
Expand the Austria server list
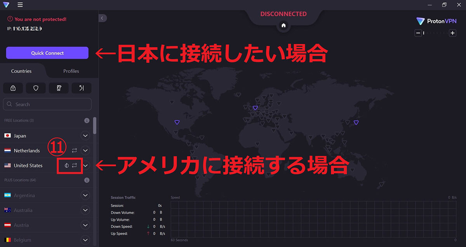pos(85,225)
